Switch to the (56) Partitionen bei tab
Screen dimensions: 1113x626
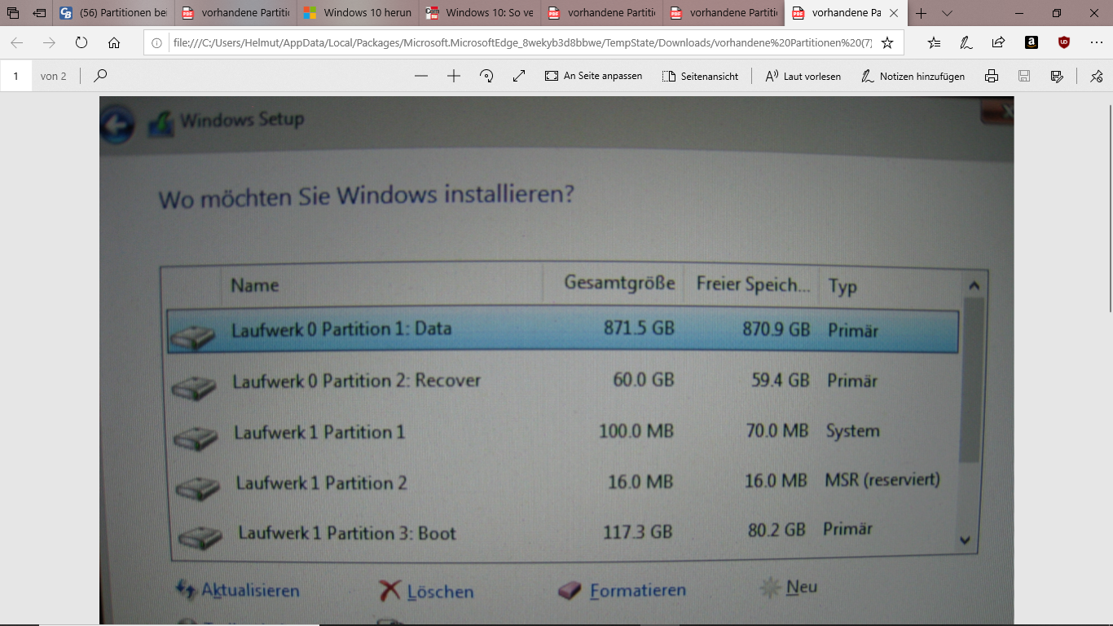113,13
